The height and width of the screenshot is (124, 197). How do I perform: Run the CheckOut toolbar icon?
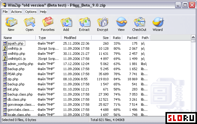click(139, 22)
